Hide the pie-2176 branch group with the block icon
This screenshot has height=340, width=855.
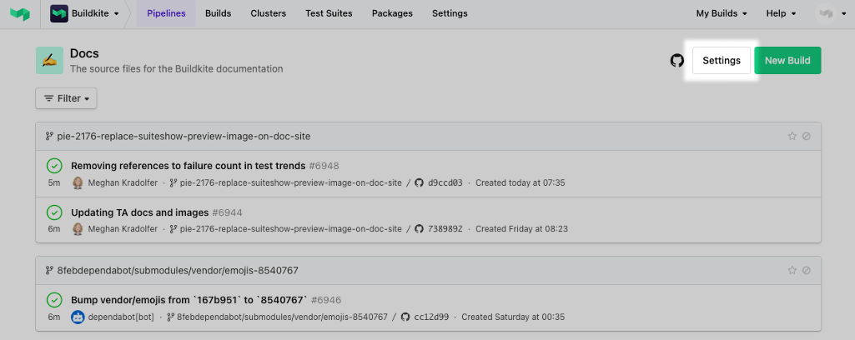pyautogui.click(x=807, y=136)
